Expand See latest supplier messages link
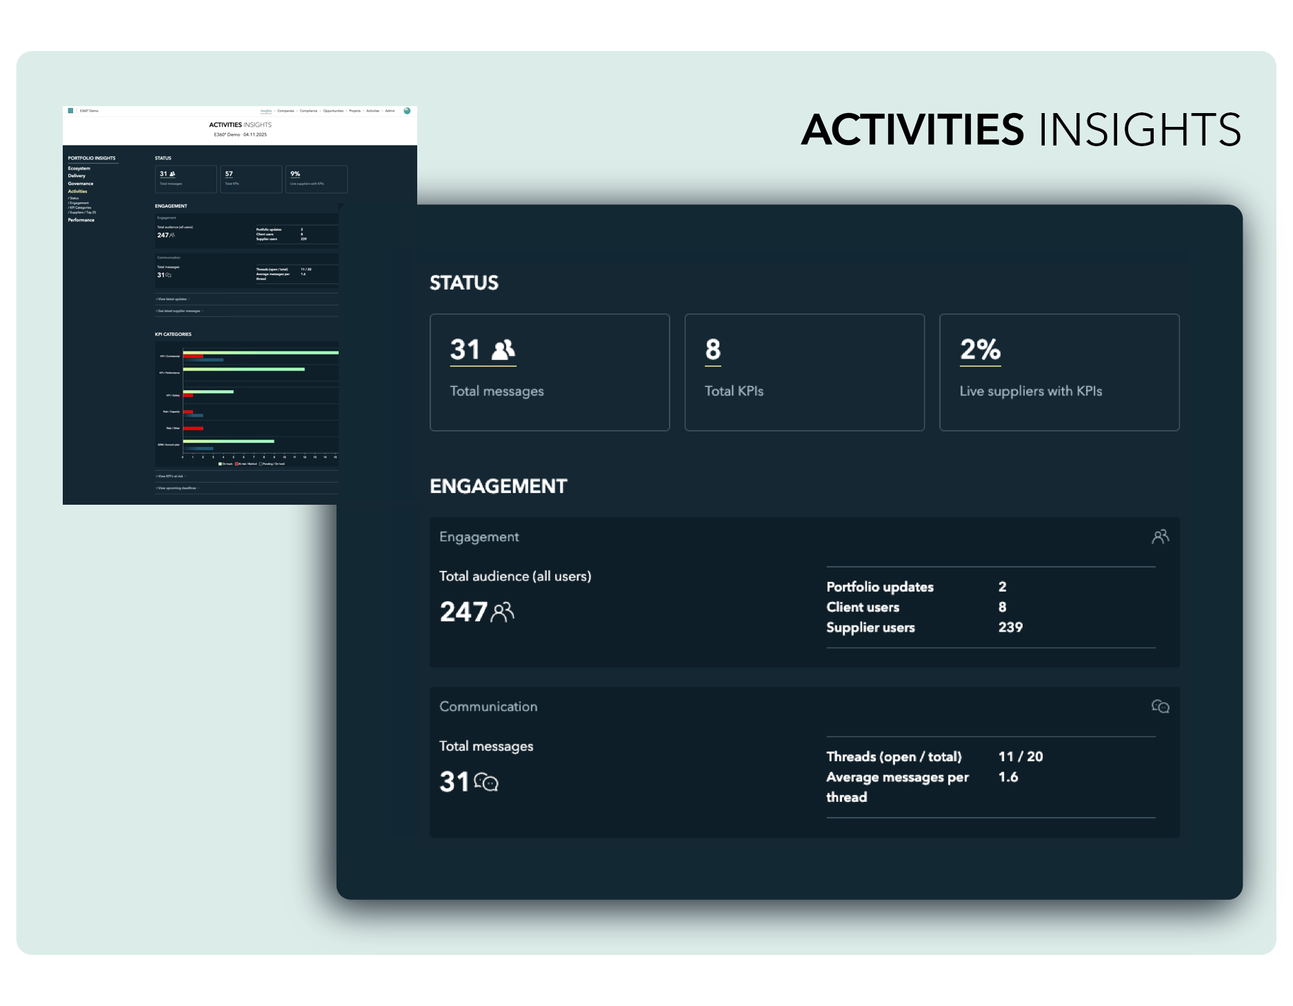 [x=179, y=311]
